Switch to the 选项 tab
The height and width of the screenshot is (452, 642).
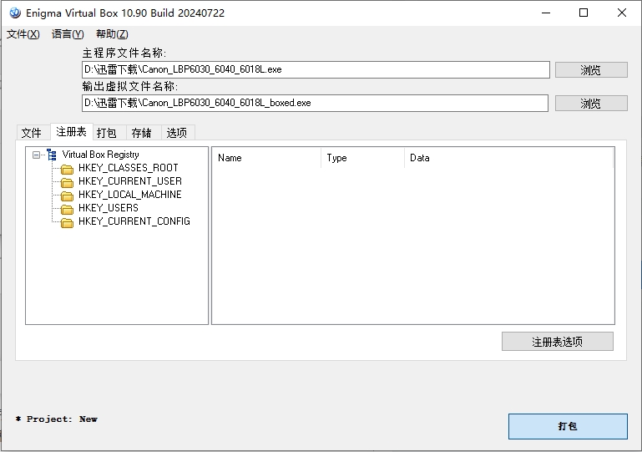pos(177,133)
